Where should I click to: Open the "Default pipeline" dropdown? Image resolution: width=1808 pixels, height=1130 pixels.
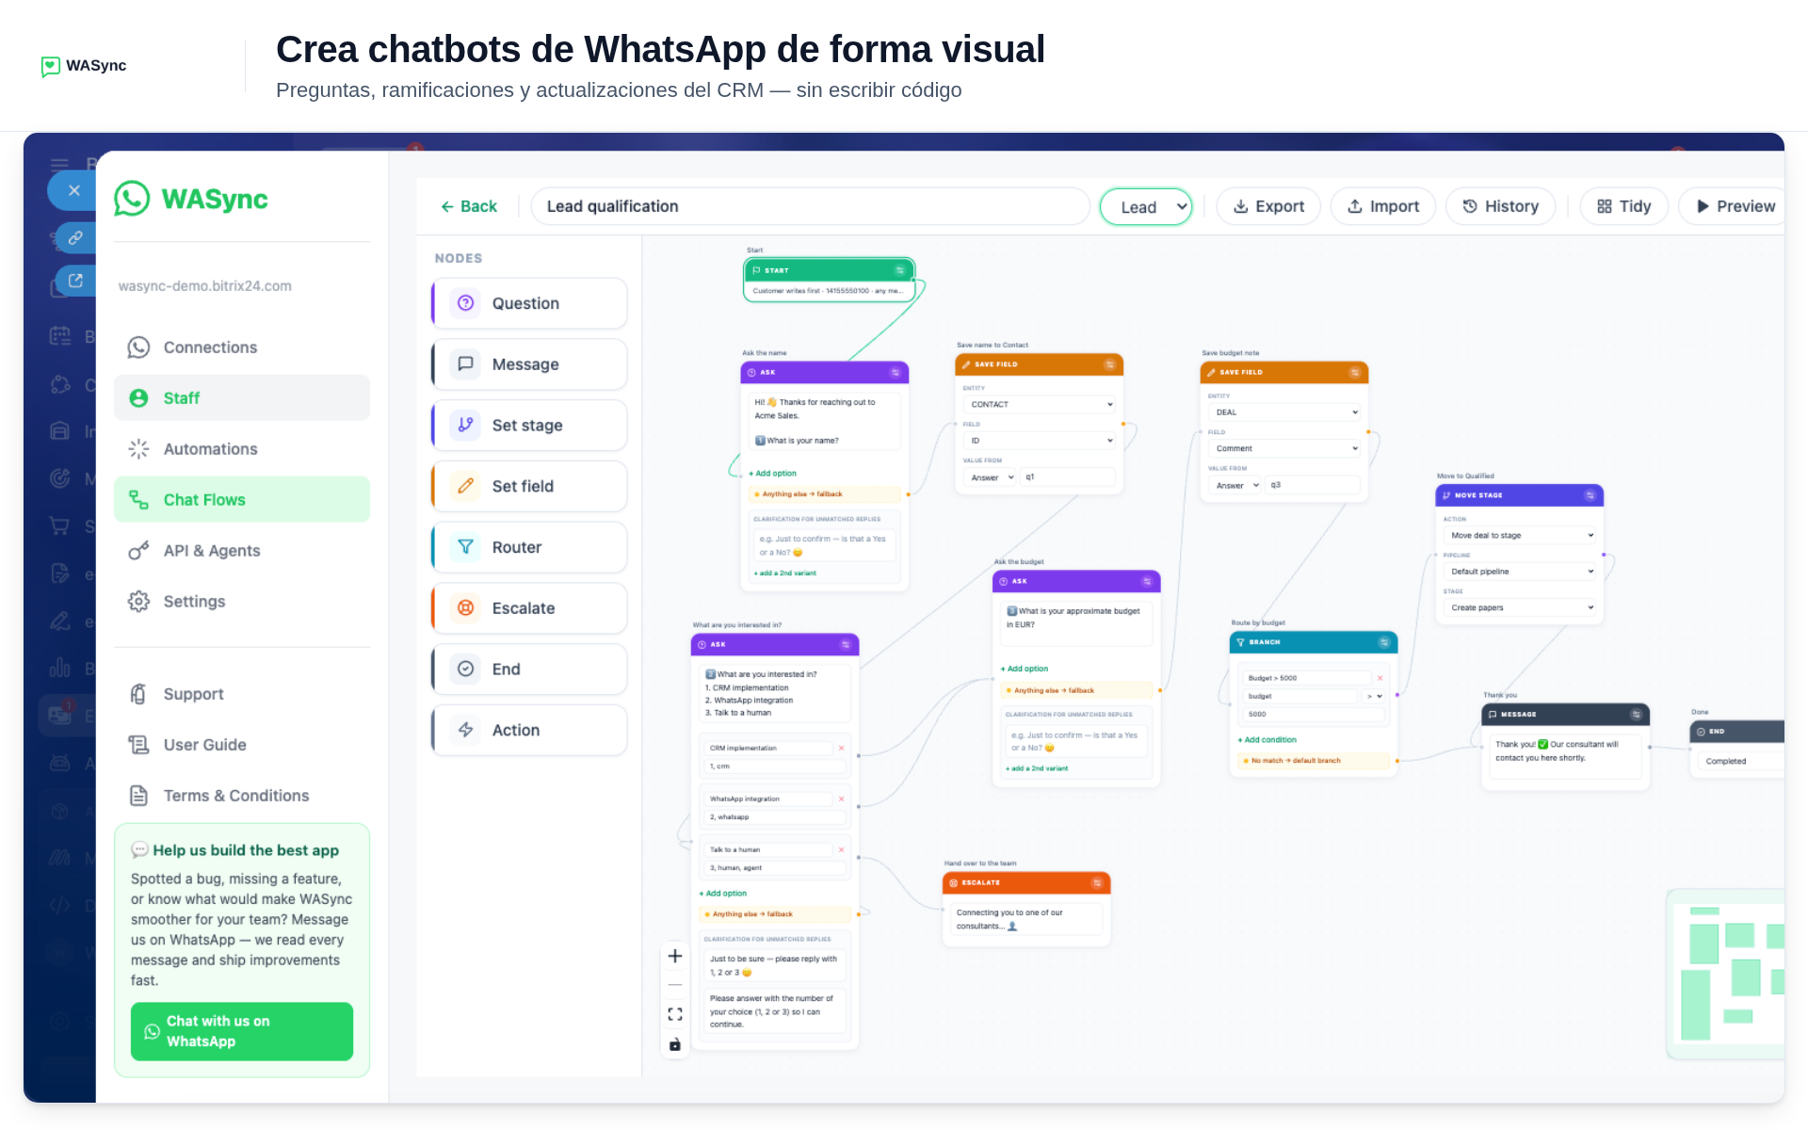tap(1520, 572)
